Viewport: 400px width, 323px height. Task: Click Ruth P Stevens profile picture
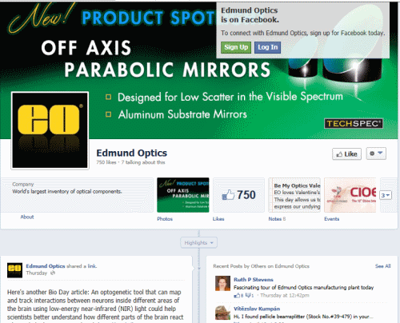(222, 283)
